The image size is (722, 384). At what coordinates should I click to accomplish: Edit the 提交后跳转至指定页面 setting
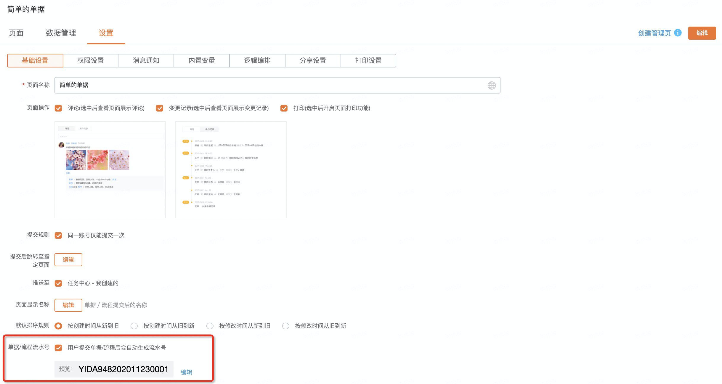coord(68,260)
